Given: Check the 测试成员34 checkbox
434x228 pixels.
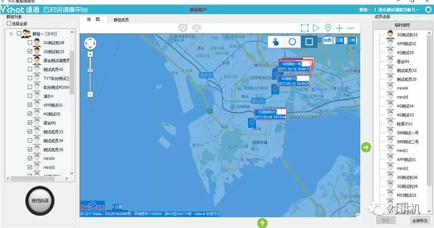Looking at the screenshot, I should (30, 141).
